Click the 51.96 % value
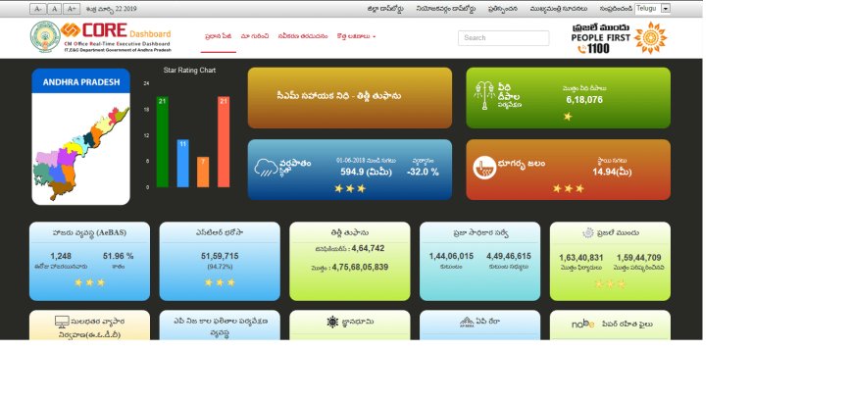 [x=118, y=256]
